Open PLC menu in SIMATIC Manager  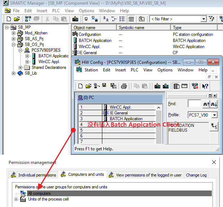click(x=56, y=11)
